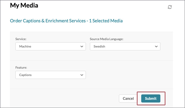Click the word Cancel on the white button
The width and height of the screenshot is (185, 108).
click(128, 98)
